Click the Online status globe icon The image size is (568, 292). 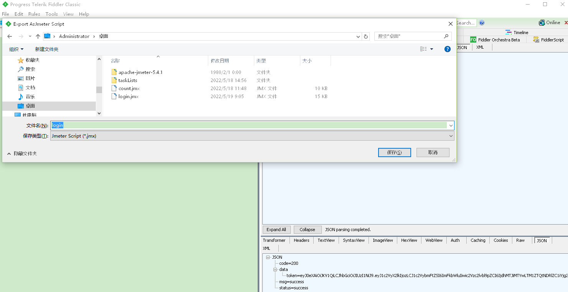click(542, 23)
